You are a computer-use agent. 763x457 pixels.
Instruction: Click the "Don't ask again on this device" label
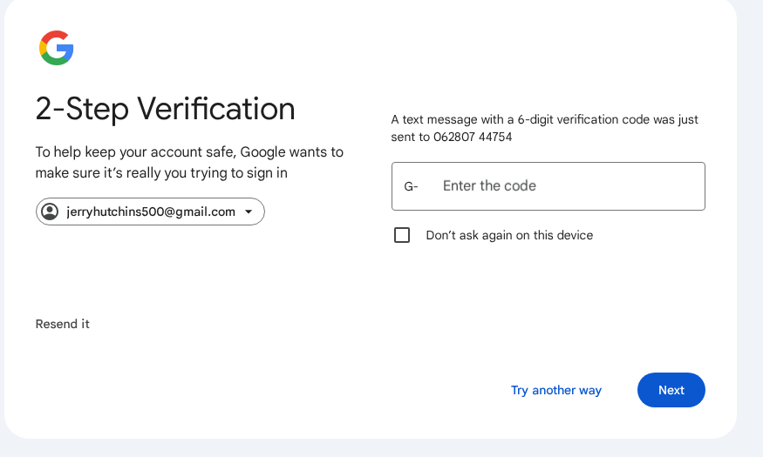point(509,235)
